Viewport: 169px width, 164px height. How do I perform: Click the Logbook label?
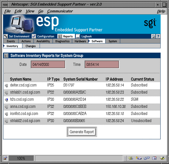[87, 36]
